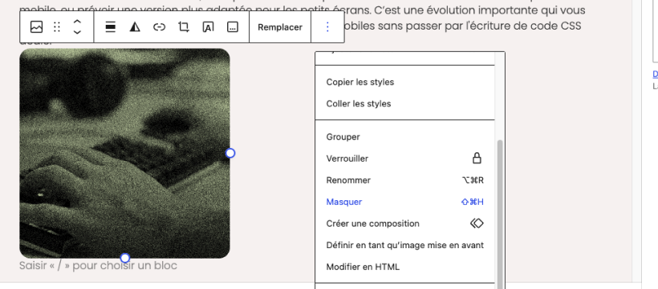Viewport: 658px width, 289px height.
Task: Click the bottom image resize handle
Action: tap(125, 258)
